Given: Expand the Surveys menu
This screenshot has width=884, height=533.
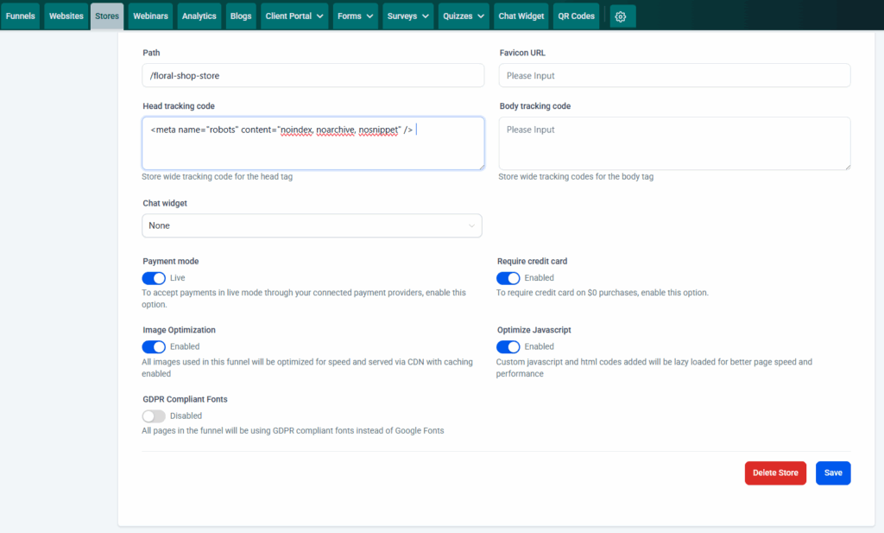Looking at the screenshot, I should coord(407,16).
